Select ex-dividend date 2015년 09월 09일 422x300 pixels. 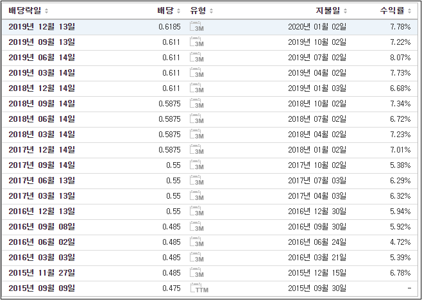(42, 288)
